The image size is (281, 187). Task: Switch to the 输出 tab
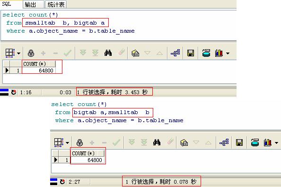(x=33, y=4)
